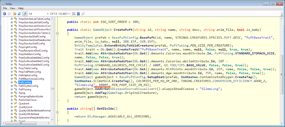Viewport: 285px width, 127px height.
Task: Click the magnifier Search icon
Action: (x=83, y=14)
